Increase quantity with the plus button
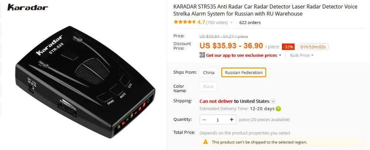 [232, 119]
